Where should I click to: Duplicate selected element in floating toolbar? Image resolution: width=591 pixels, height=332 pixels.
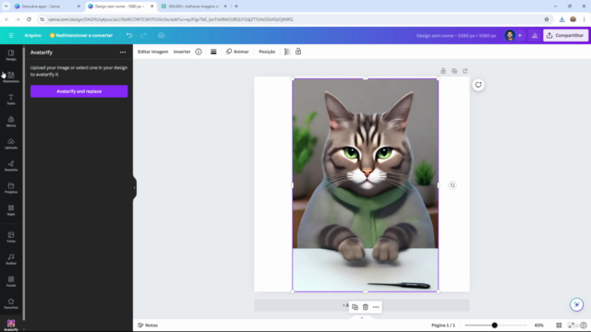coord(355,307)
